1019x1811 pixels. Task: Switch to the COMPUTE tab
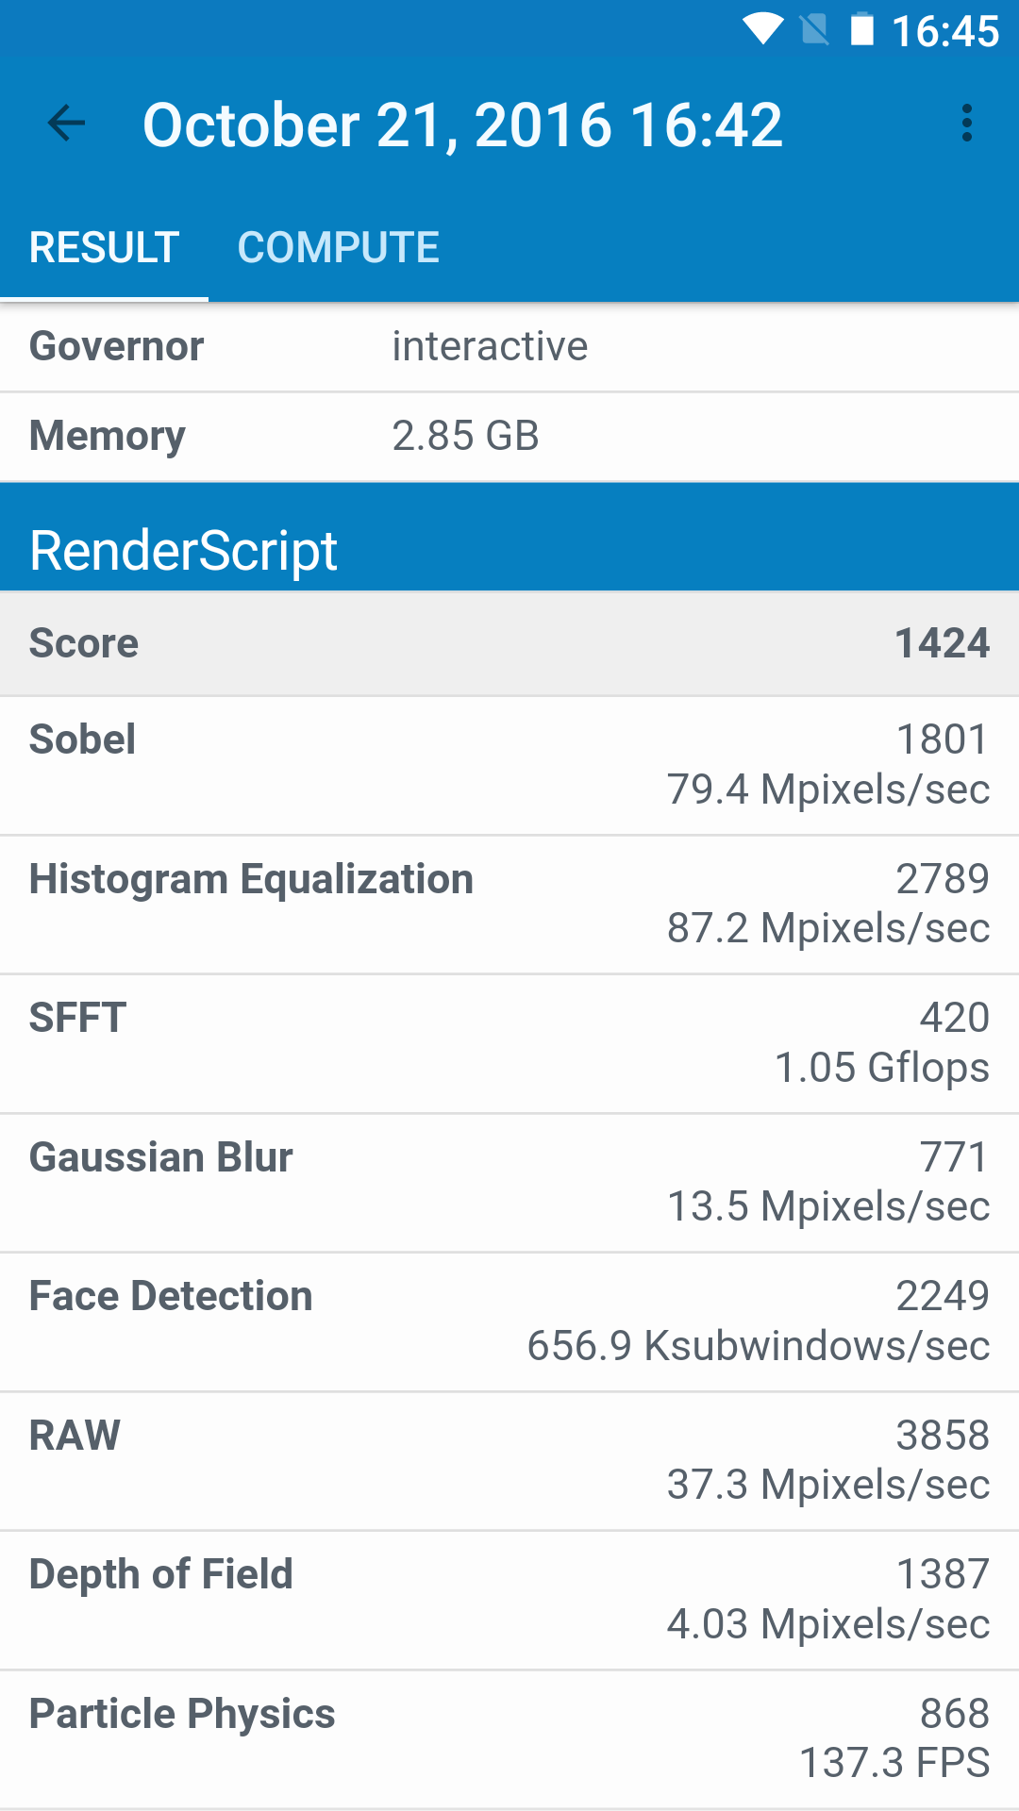tap(338, 248)
